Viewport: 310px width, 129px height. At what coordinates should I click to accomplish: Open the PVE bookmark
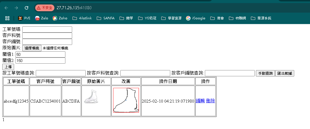[x=24, y=18]
